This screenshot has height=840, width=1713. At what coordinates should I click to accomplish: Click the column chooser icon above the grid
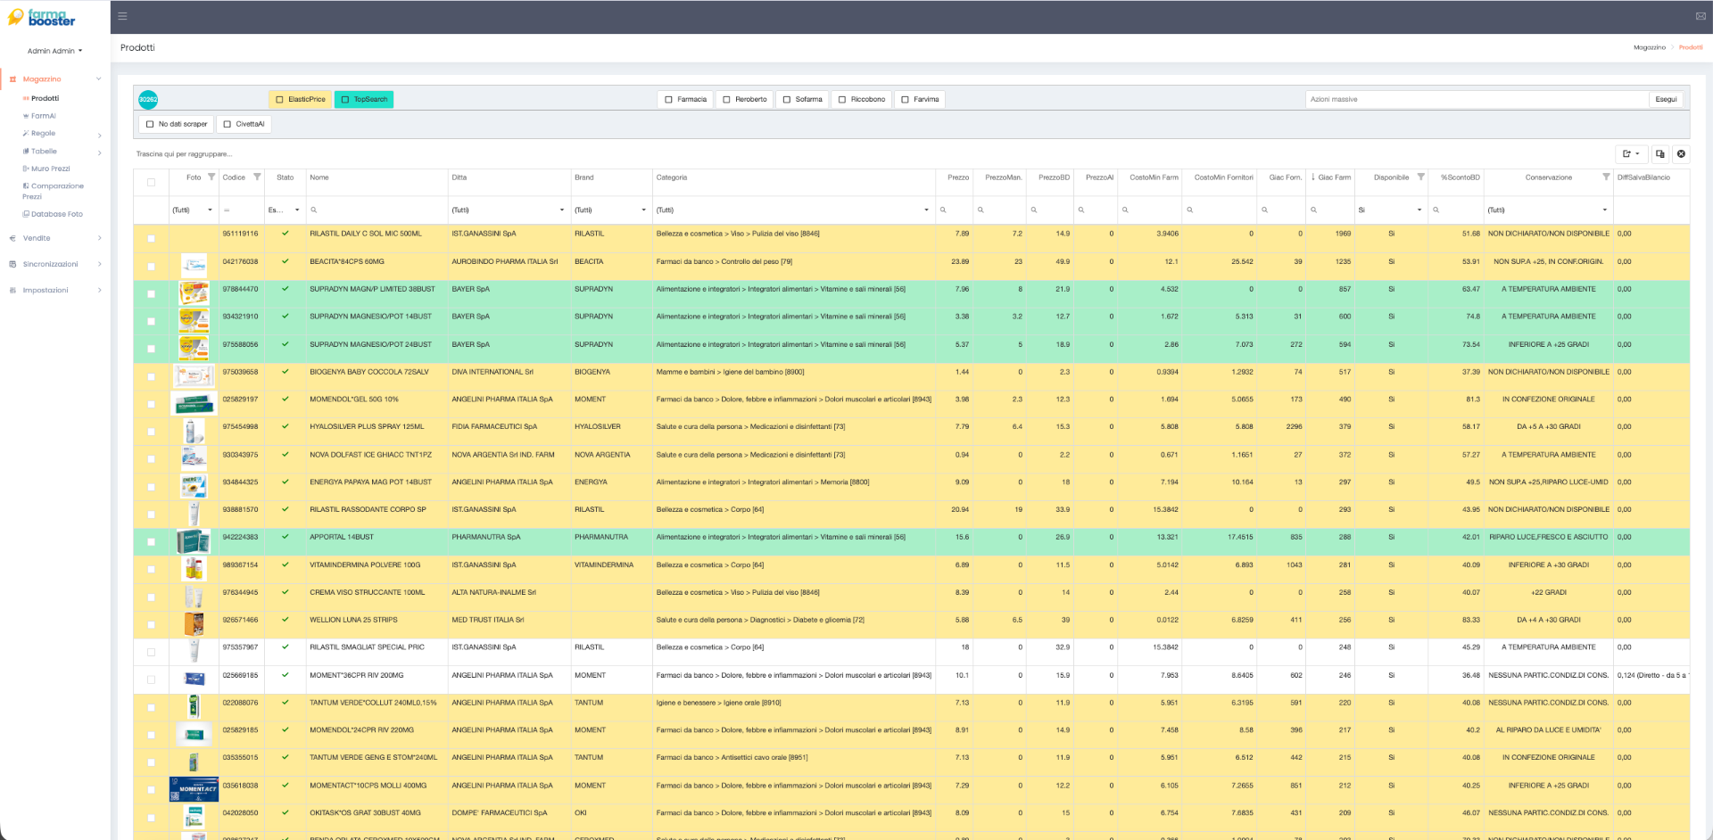(x=1660, y=154)
